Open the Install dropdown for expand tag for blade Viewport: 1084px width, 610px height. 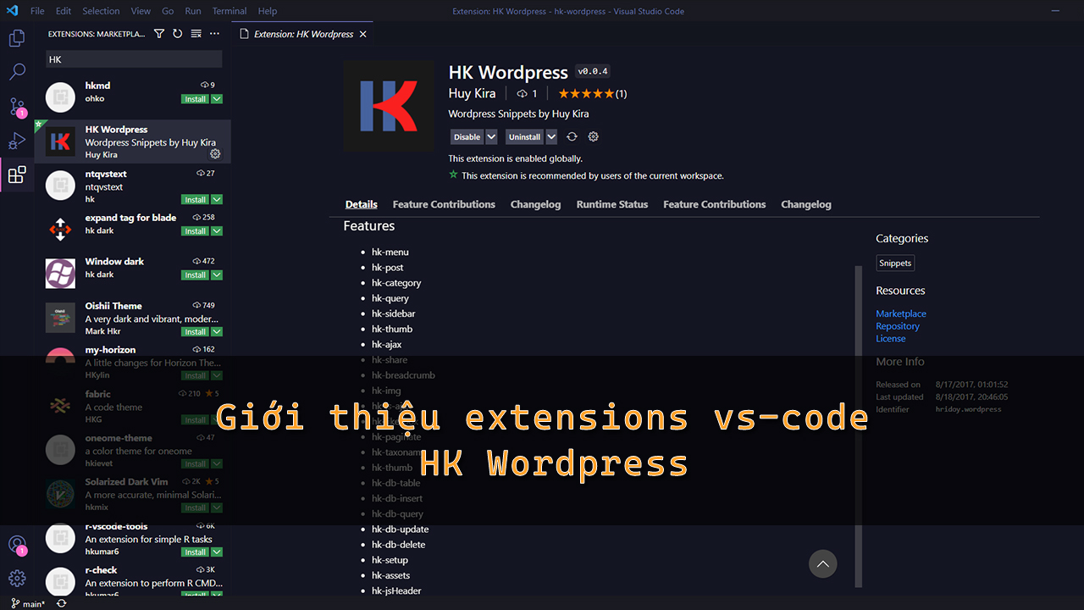point(217,231)
